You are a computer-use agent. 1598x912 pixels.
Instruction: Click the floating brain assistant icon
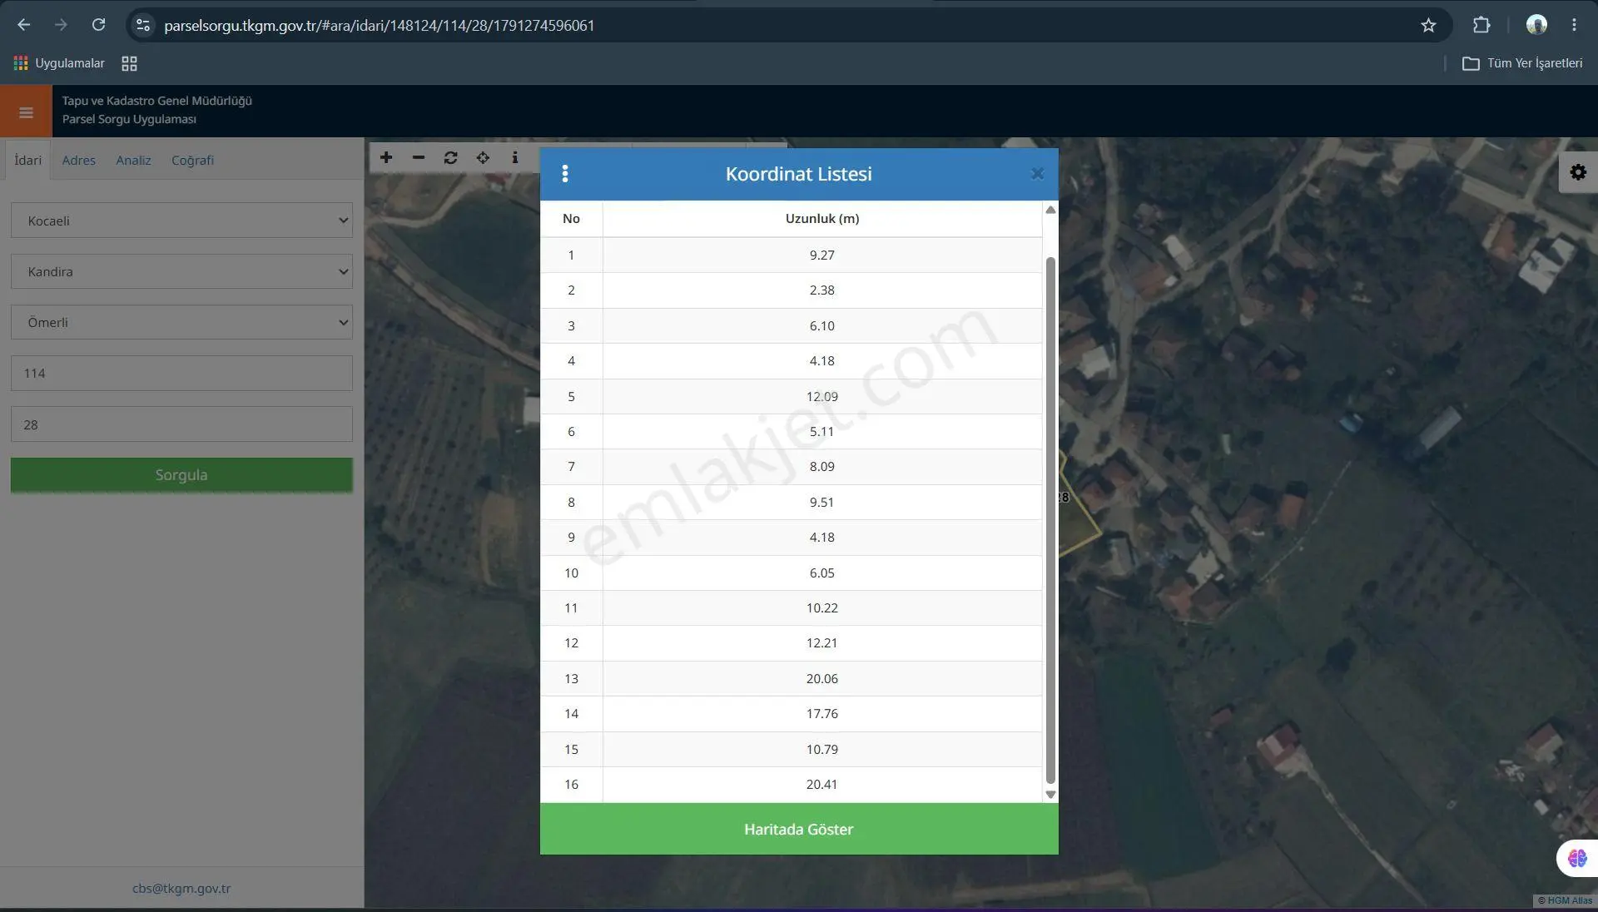click(1577, 858)
